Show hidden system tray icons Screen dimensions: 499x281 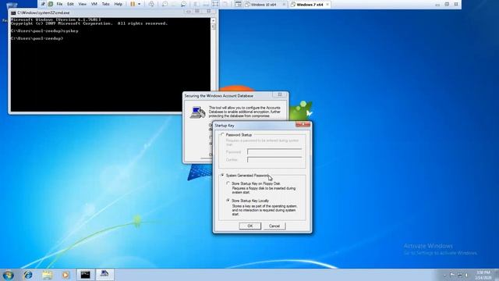(444, 275)
